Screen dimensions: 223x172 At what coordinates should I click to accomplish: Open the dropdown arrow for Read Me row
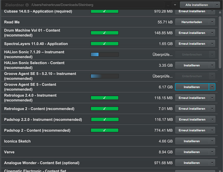[x=212, y=22]
